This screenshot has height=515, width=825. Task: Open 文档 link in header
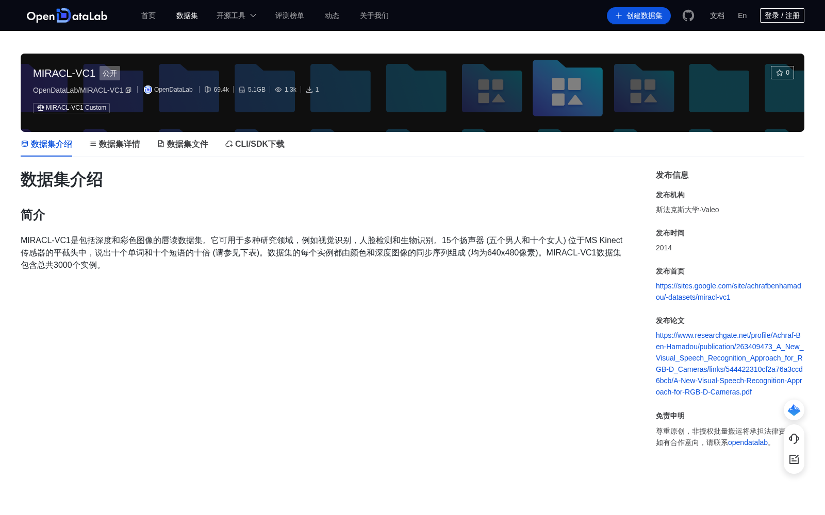[x=717, y=15]
